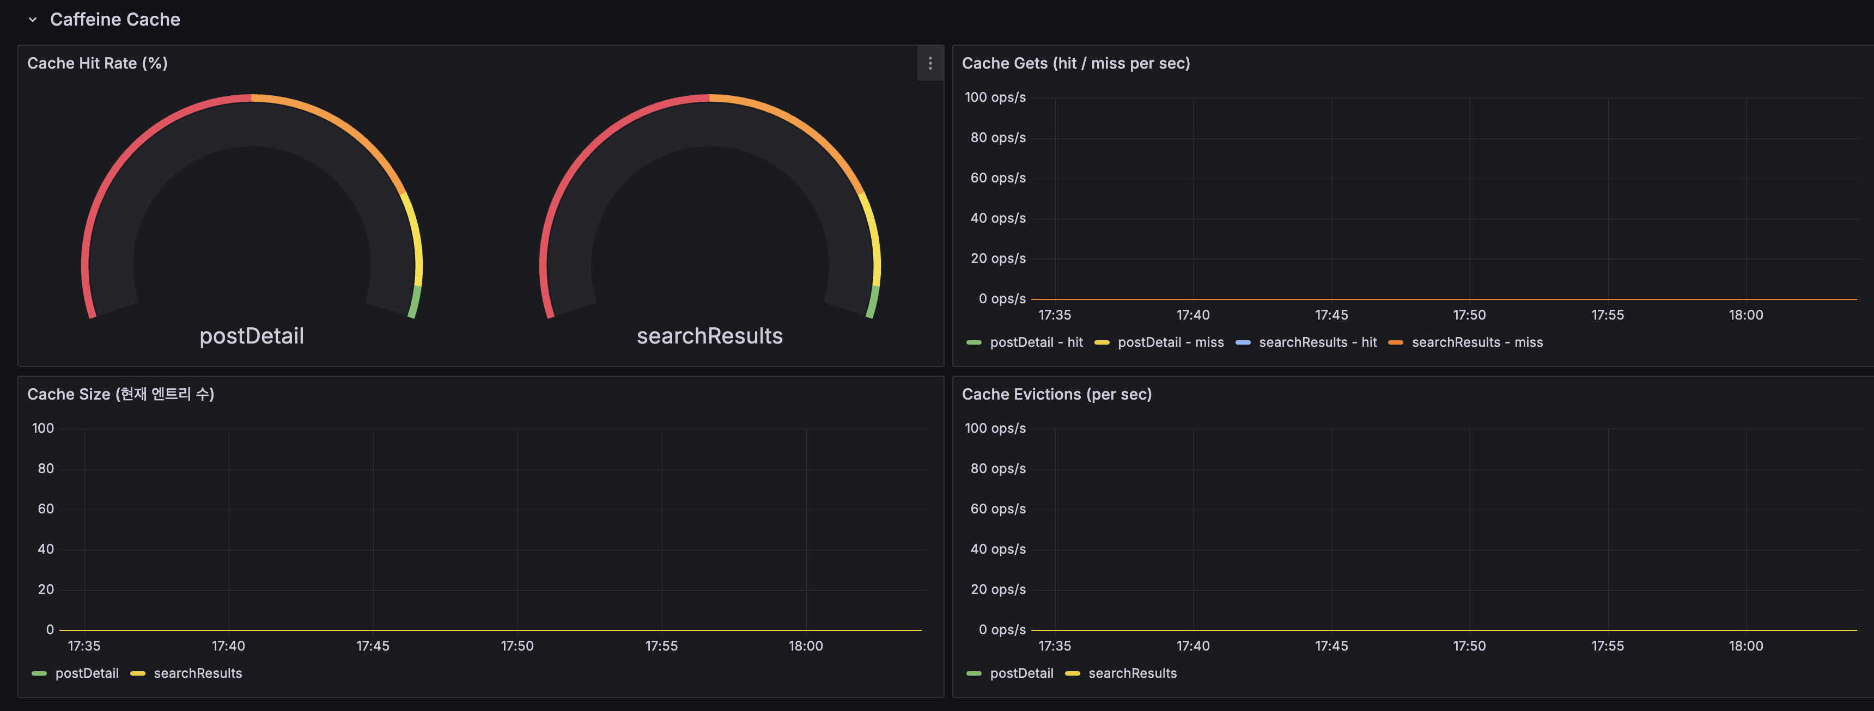Hide the searchResults - miss series

pyautogui.click(x=1477, y=342)
